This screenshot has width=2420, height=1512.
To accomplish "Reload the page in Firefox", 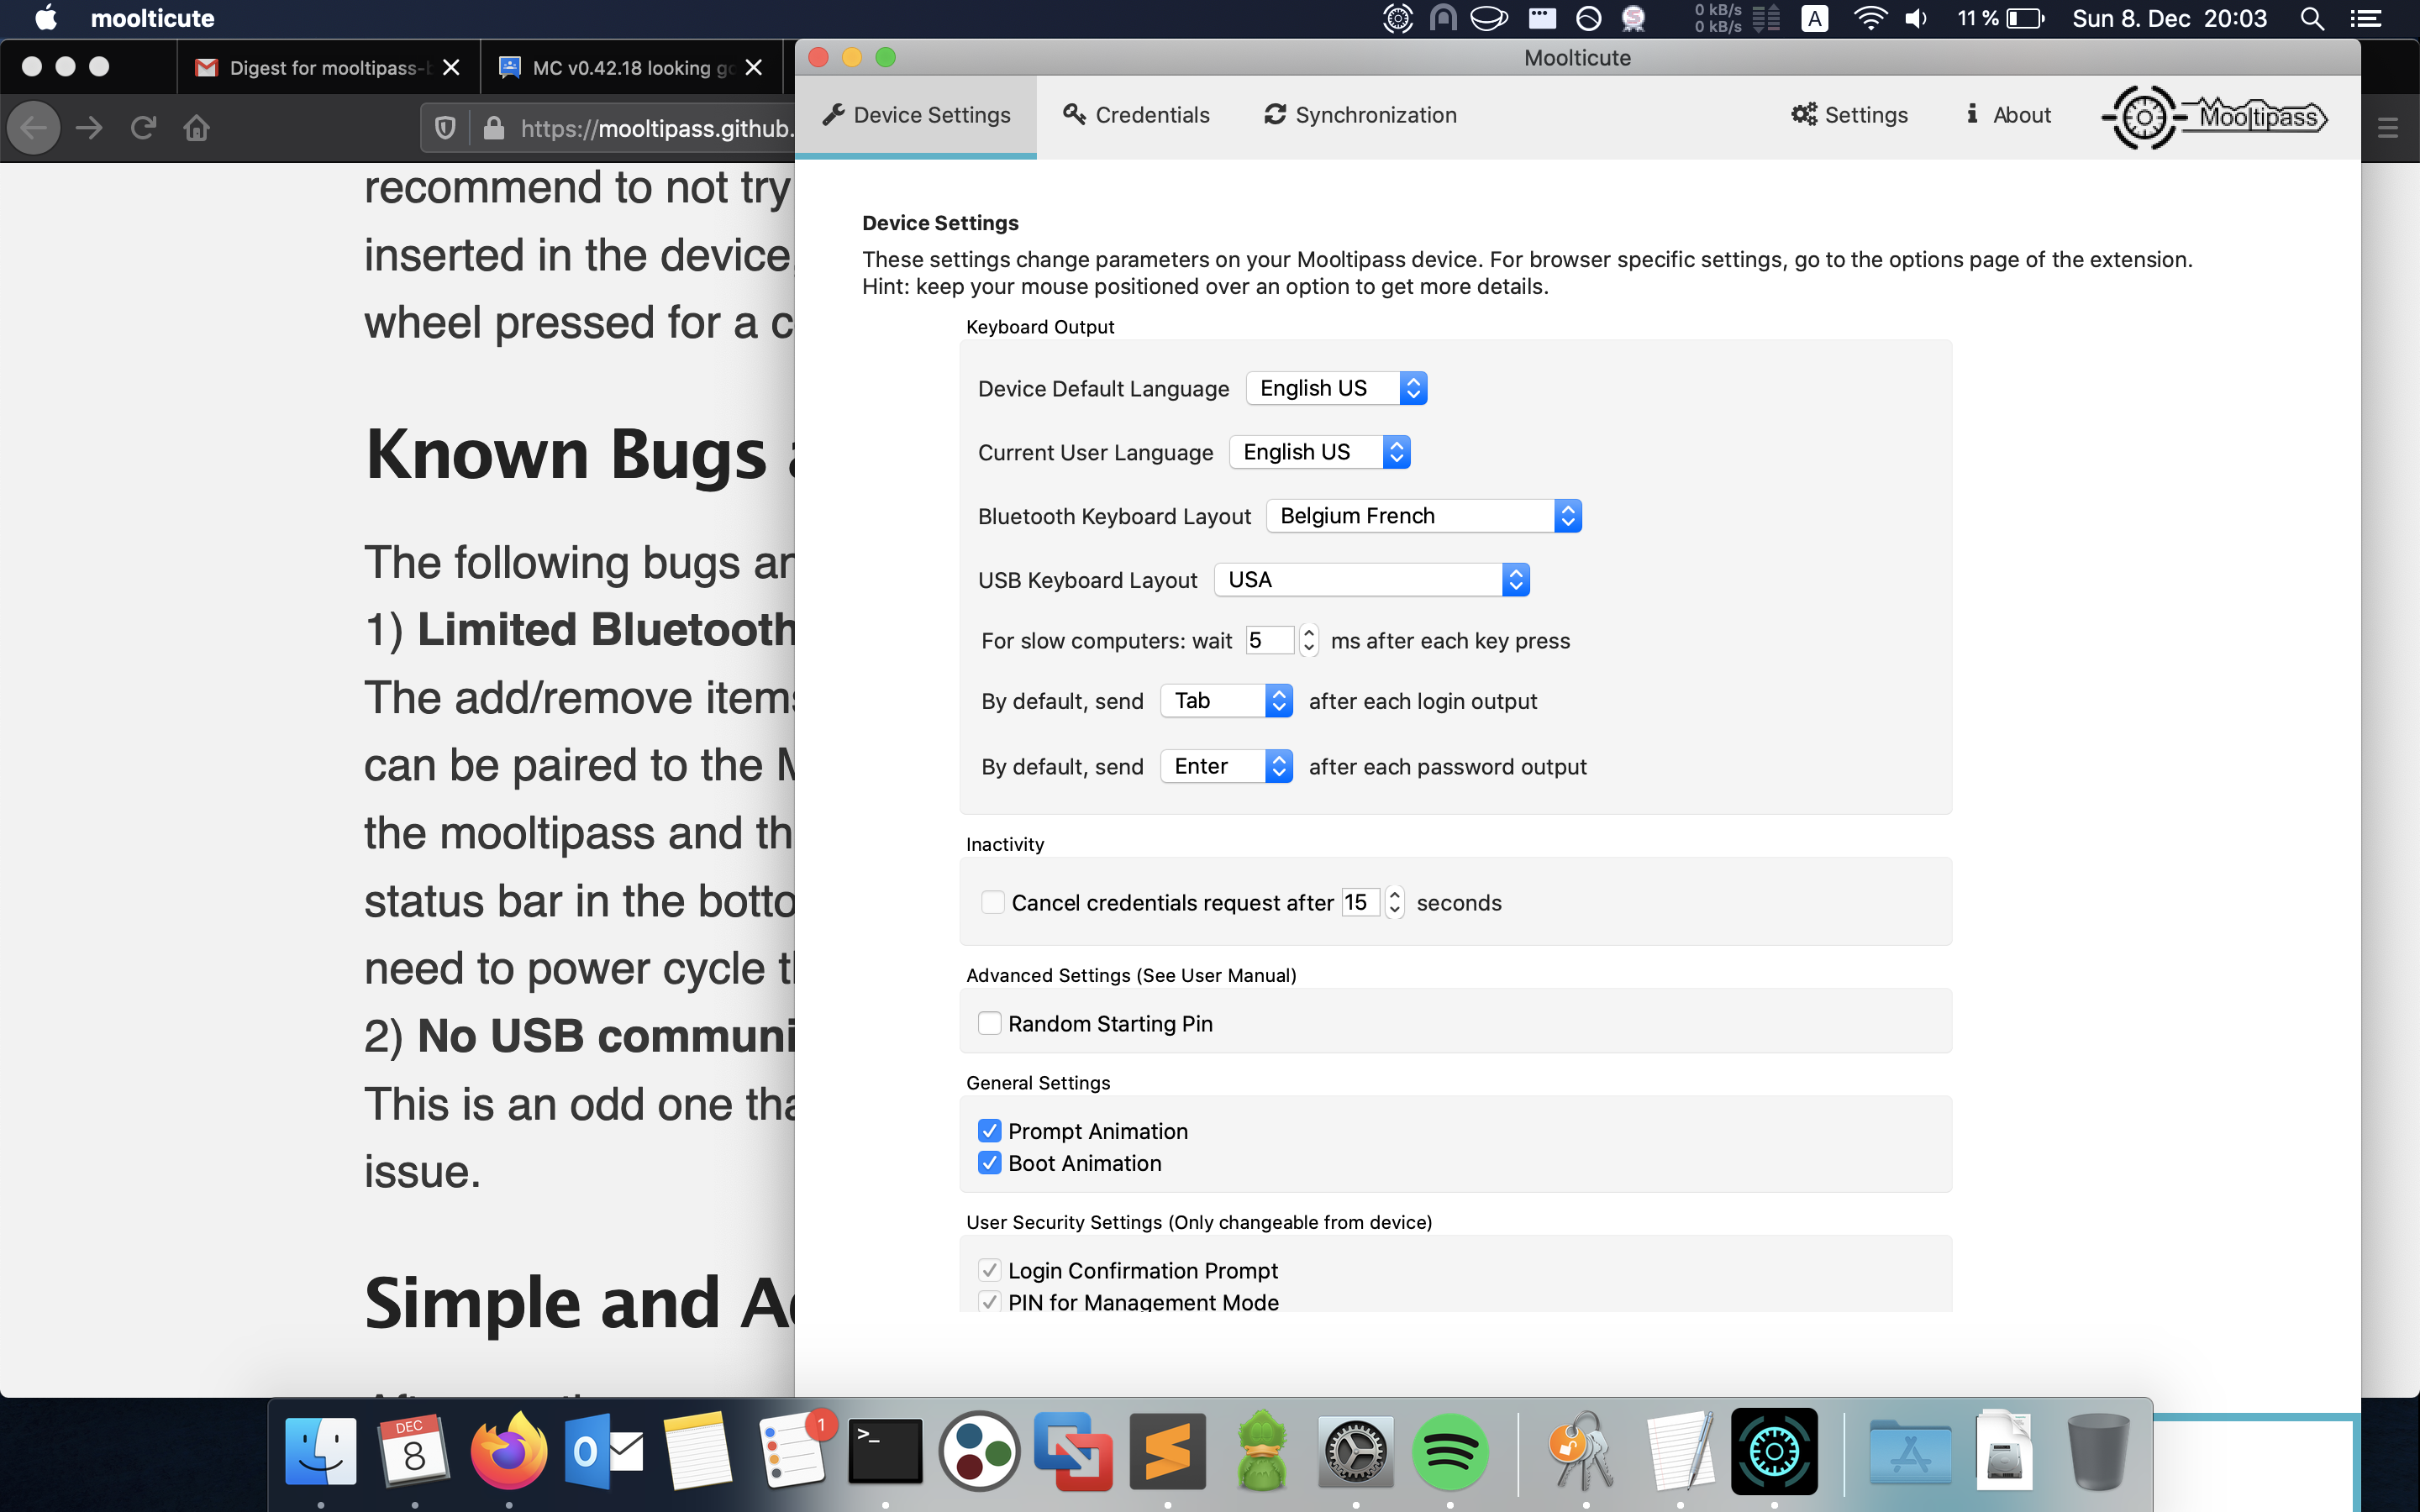I will (143, 128).
